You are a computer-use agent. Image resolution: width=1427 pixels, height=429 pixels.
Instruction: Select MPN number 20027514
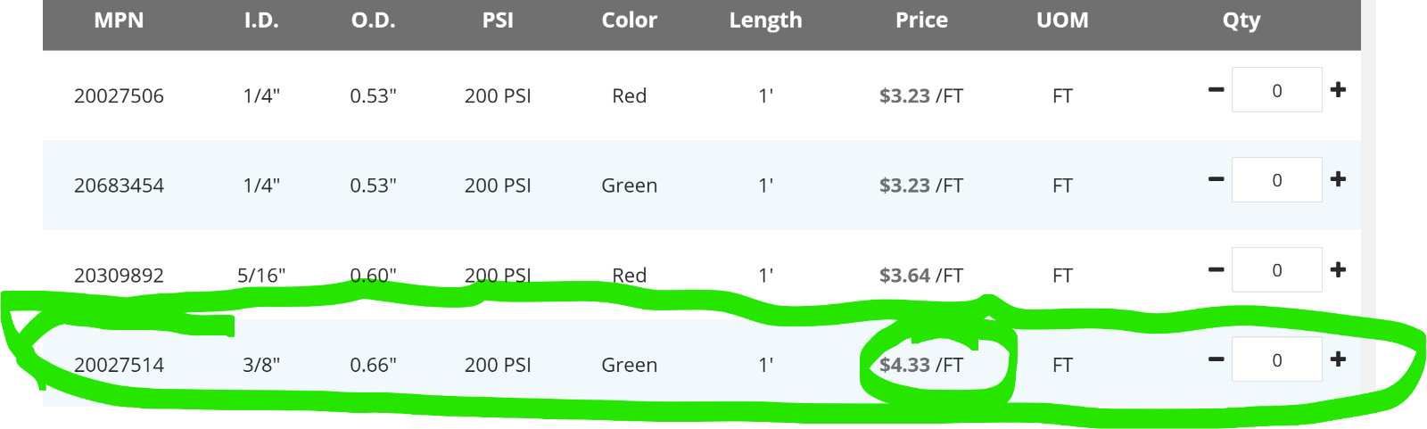tap(119, 365)
